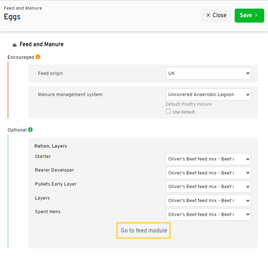Expand the Manure management system dropdown
The height and width of the screenshot is (259, 268).
[208, 95]
